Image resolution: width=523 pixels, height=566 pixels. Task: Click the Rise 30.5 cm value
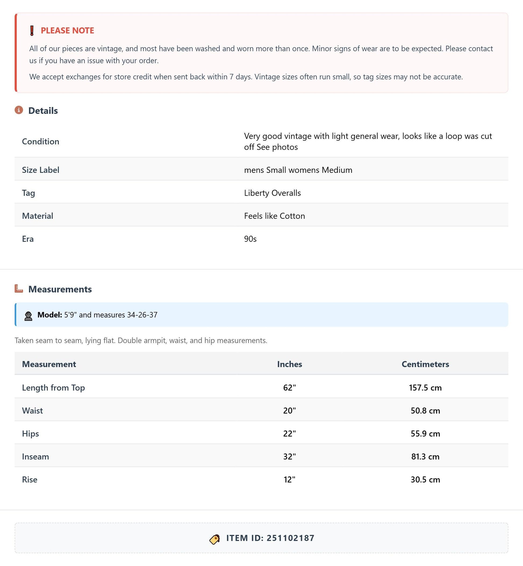click(x=425, y=480)
